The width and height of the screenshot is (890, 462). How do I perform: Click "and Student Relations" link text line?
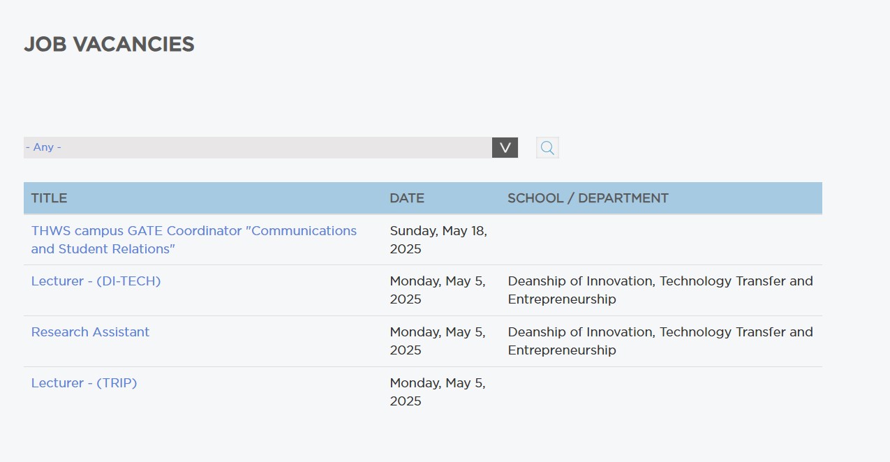(x=103, y=248)
